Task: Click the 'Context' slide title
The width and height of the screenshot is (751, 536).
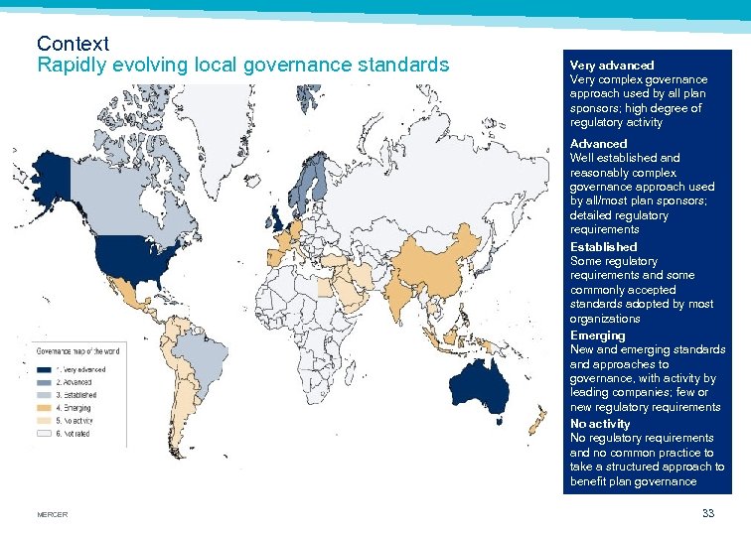Action: [73, 44]
